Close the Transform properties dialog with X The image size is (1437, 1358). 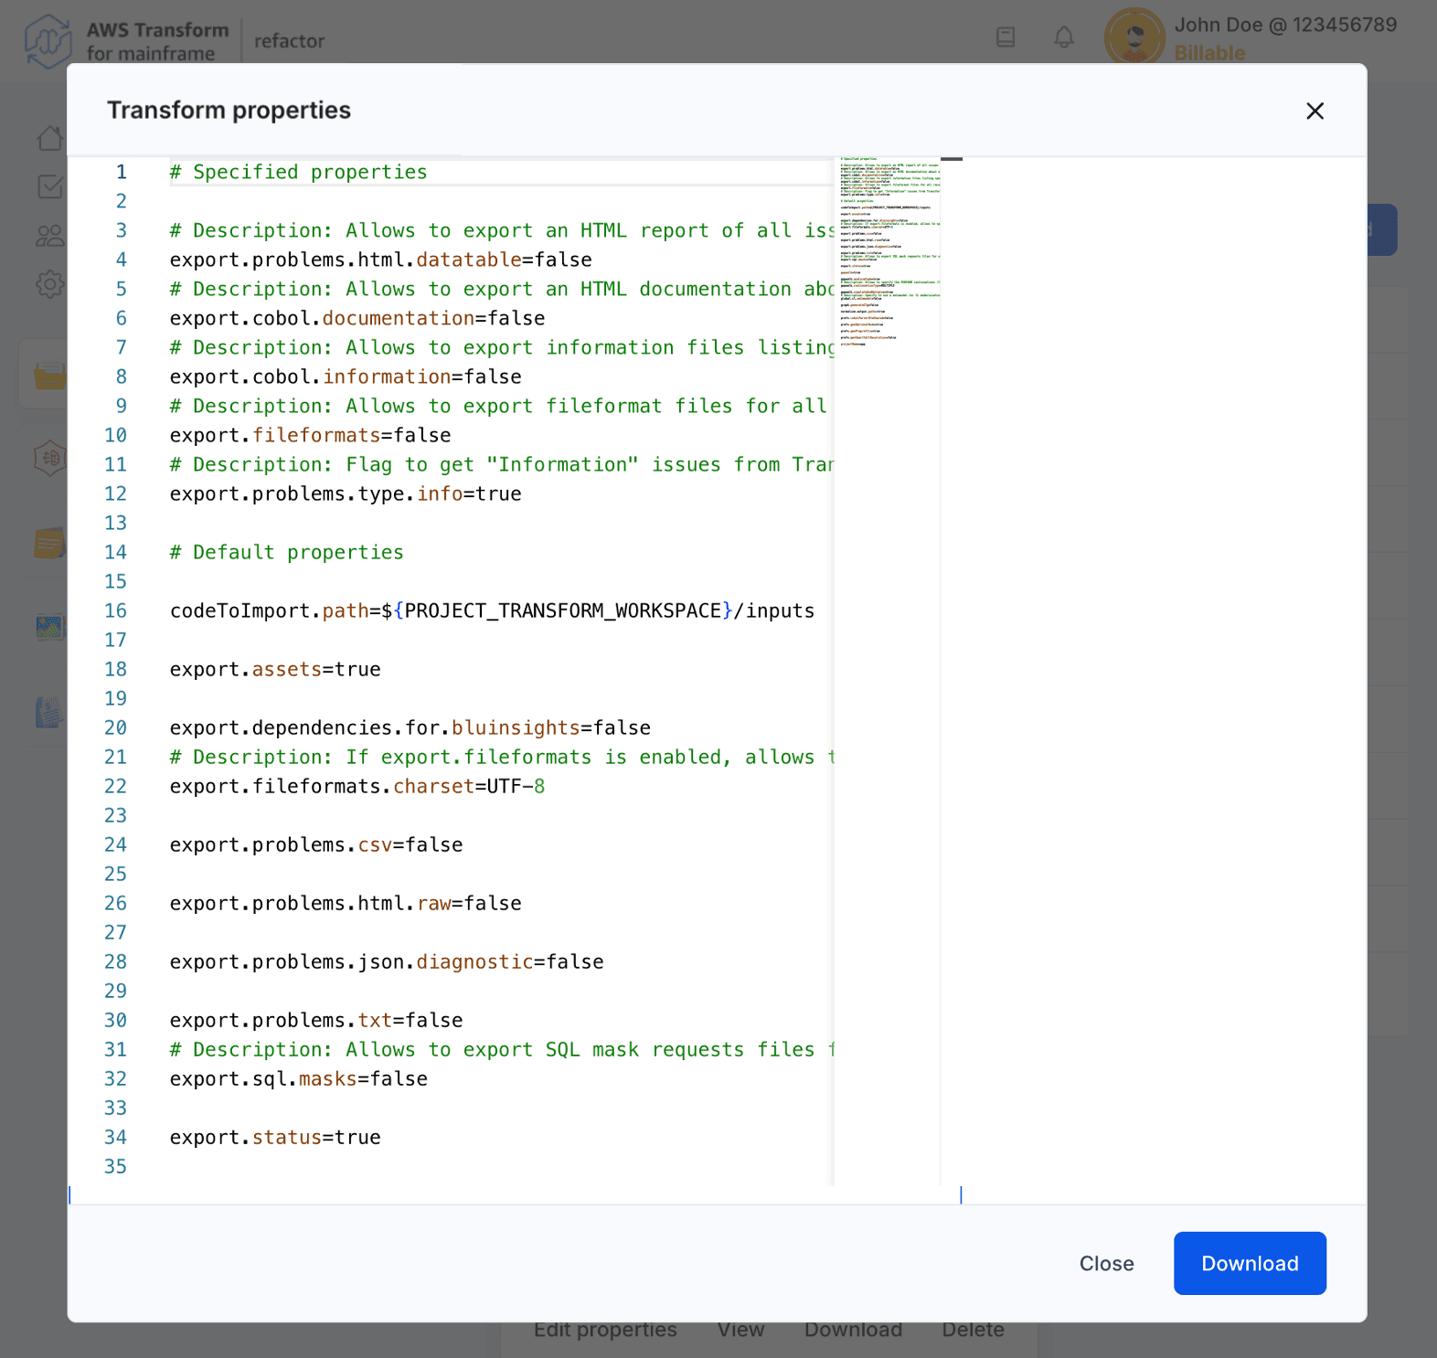point(1315,111)
